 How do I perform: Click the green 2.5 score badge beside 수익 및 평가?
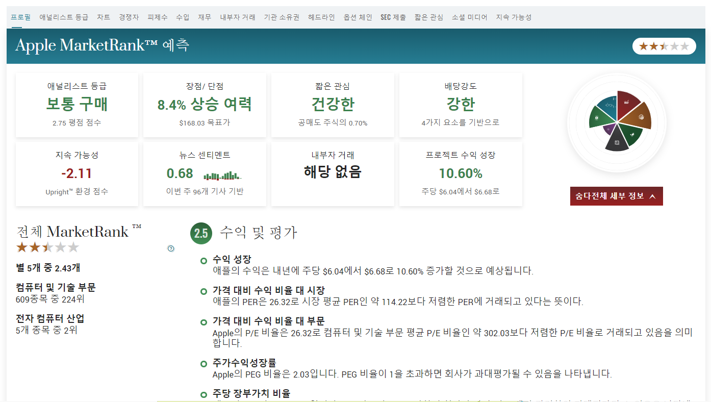tap(201, 234)
